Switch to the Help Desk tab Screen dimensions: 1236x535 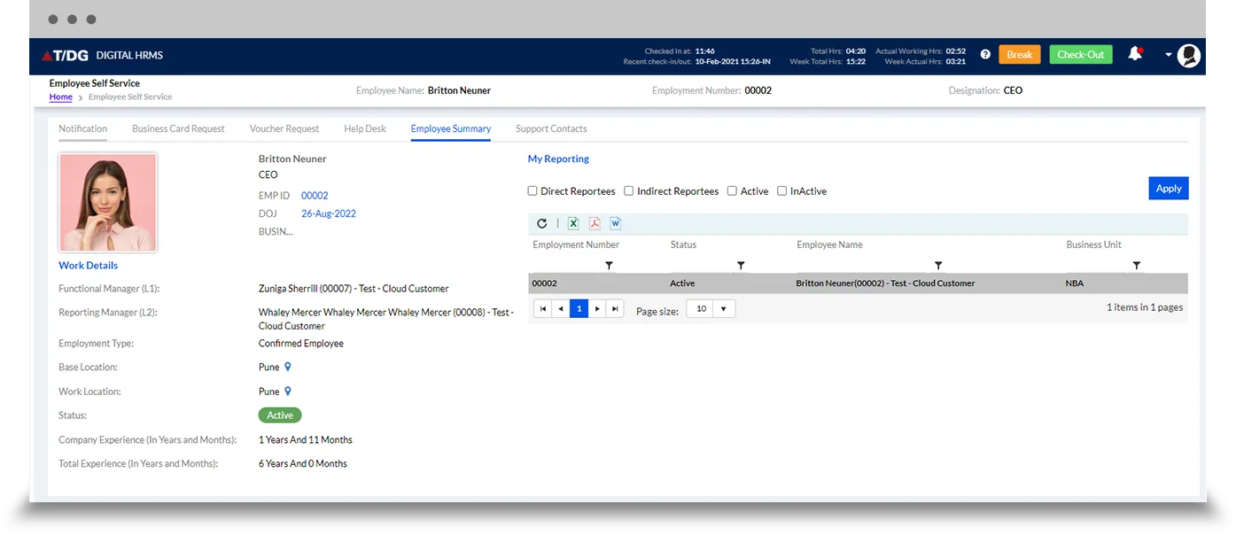coord(365,128)
